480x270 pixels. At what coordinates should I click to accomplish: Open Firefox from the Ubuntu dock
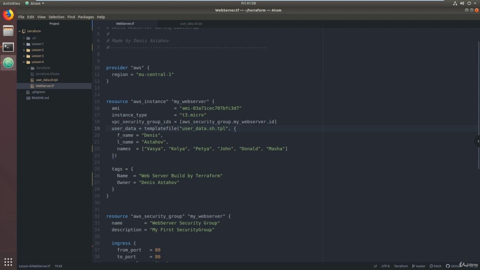tap(8, 15)
